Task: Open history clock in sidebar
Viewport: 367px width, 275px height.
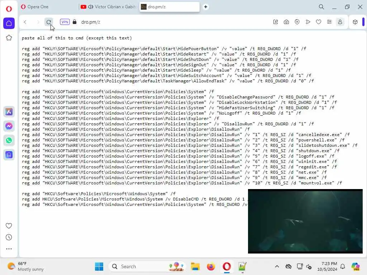Action: 9,237
